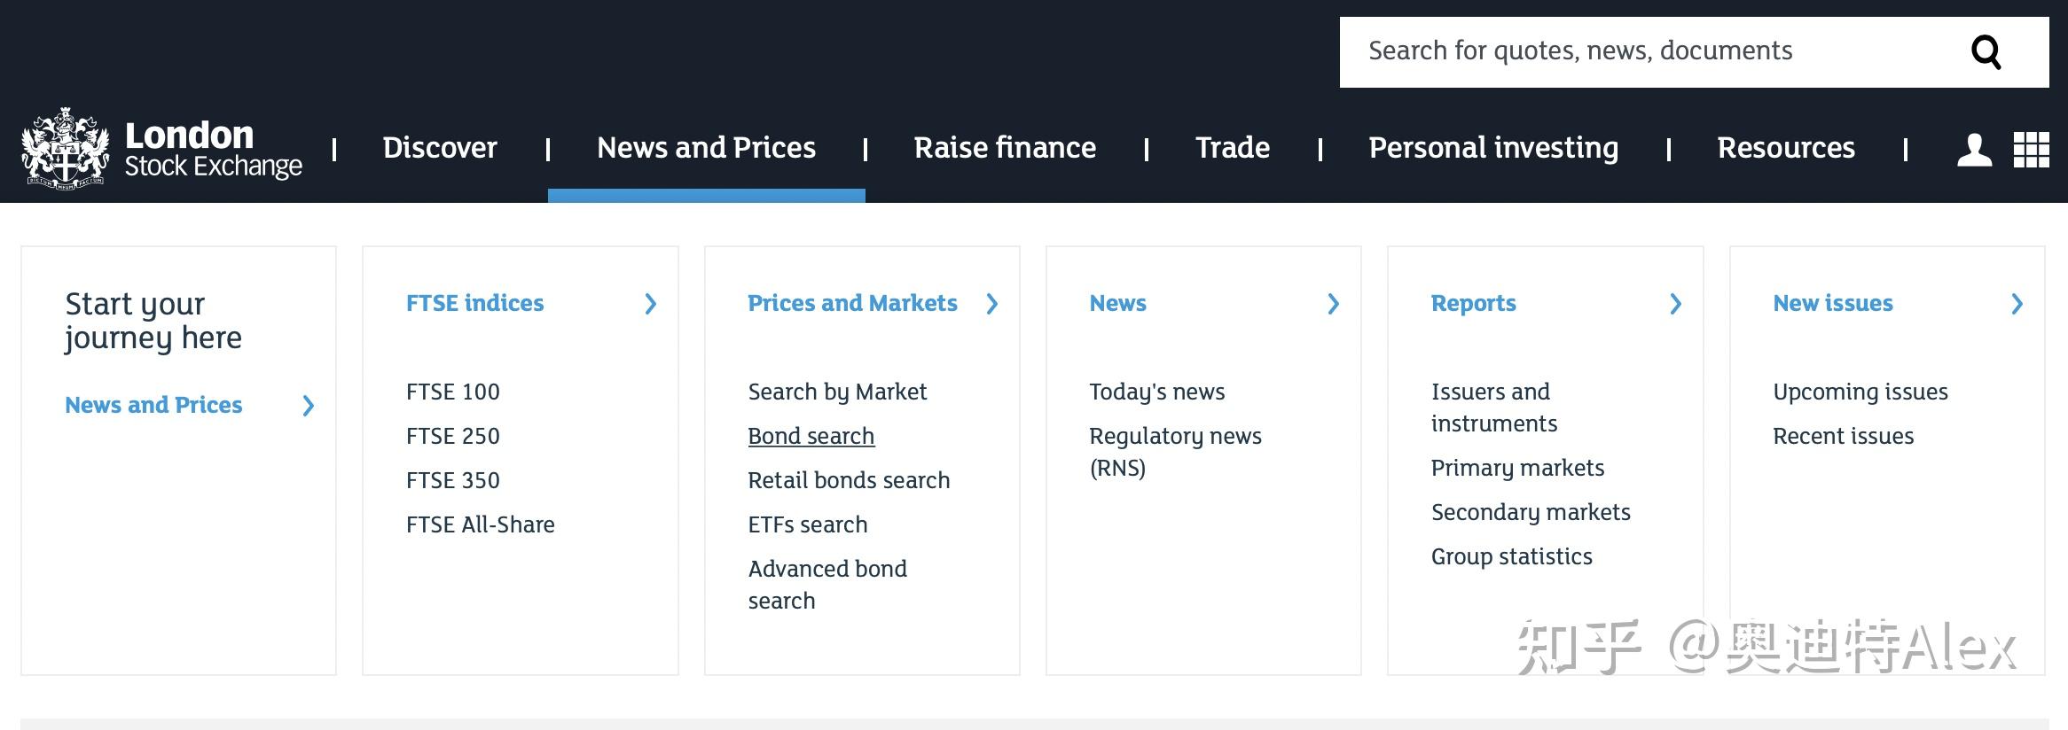Expand the FTSE indices chevron arrow
Screen dimensions: 2068x730
coord(651,304)
